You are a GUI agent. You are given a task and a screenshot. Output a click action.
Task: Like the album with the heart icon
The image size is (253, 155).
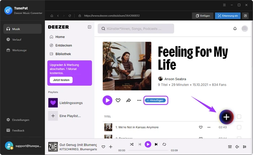tap(118, 100)
